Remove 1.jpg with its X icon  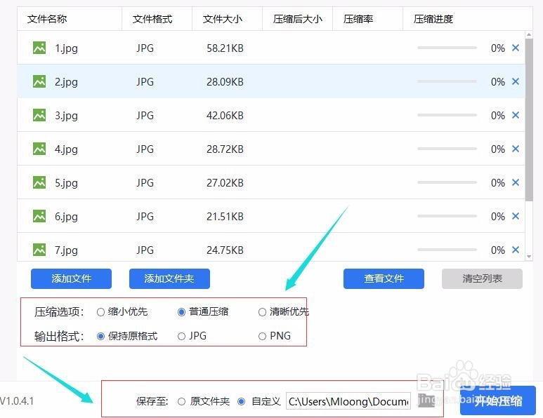pos(516,48)
